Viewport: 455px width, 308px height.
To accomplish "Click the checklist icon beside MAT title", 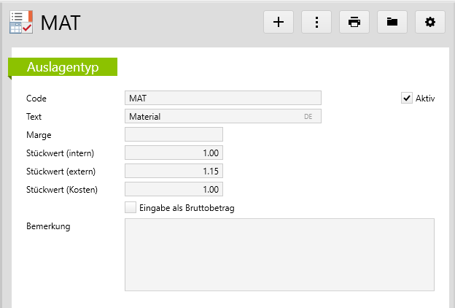I will [20, 22].
